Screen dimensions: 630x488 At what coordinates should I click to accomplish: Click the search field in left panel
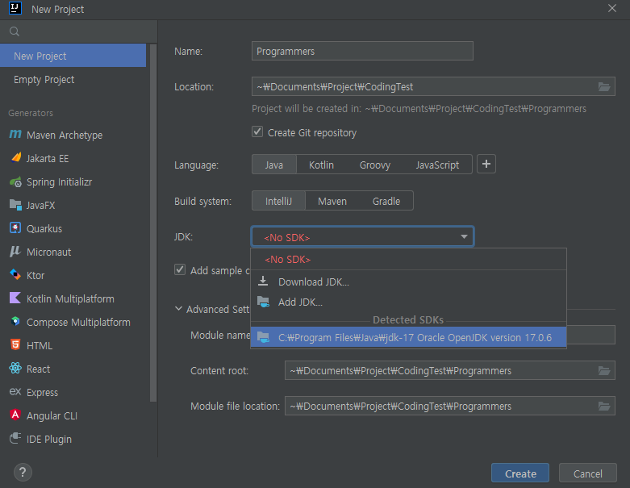78,31
